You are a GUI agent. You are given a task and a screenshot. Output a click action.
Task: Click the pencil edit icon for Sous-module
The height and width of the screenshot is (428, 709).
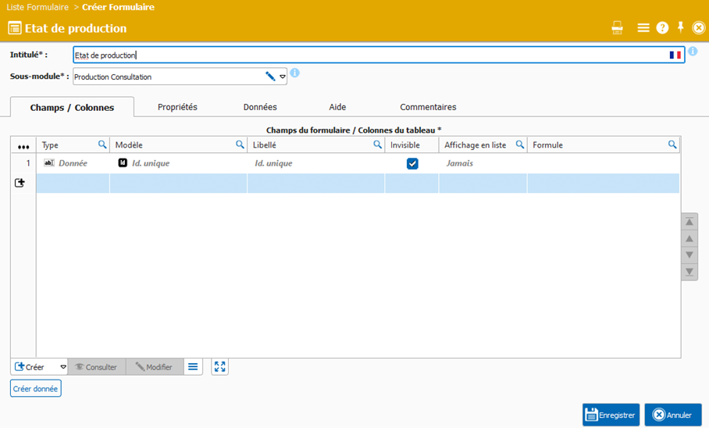coord(270,77)
